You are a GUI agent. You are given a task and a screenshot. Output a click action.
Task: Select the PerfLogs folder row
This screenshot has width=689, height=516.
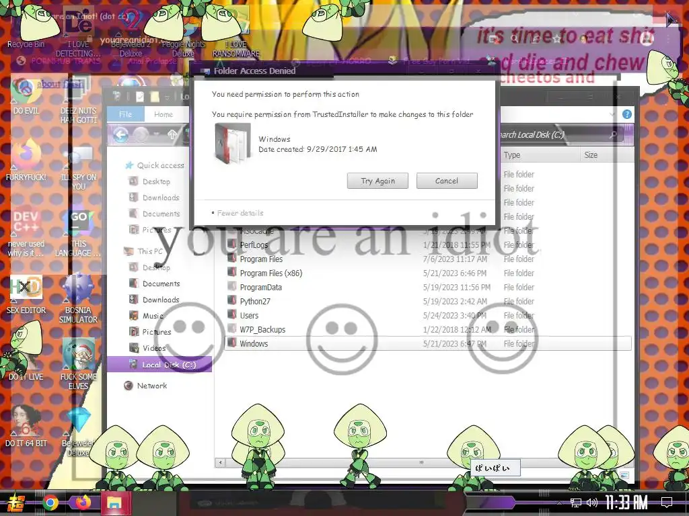pyautogui.click(x=429, y=245)
